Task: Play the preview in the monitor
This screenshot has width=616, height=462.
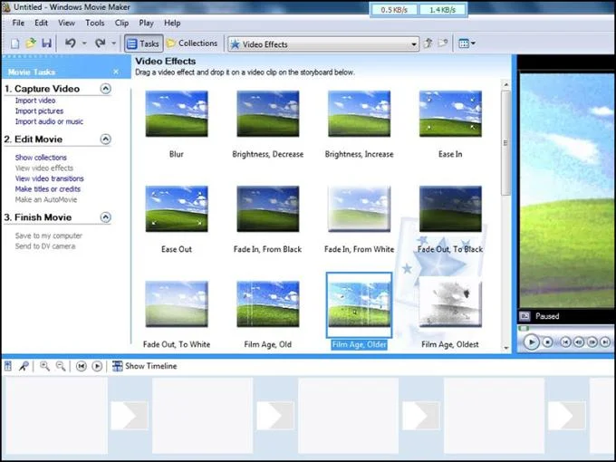Action: pyautogui.click(x=531, y=342)
